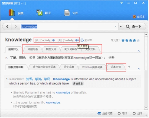
Task: Click knowledge link in the scientific quest example
Action: 53,102
